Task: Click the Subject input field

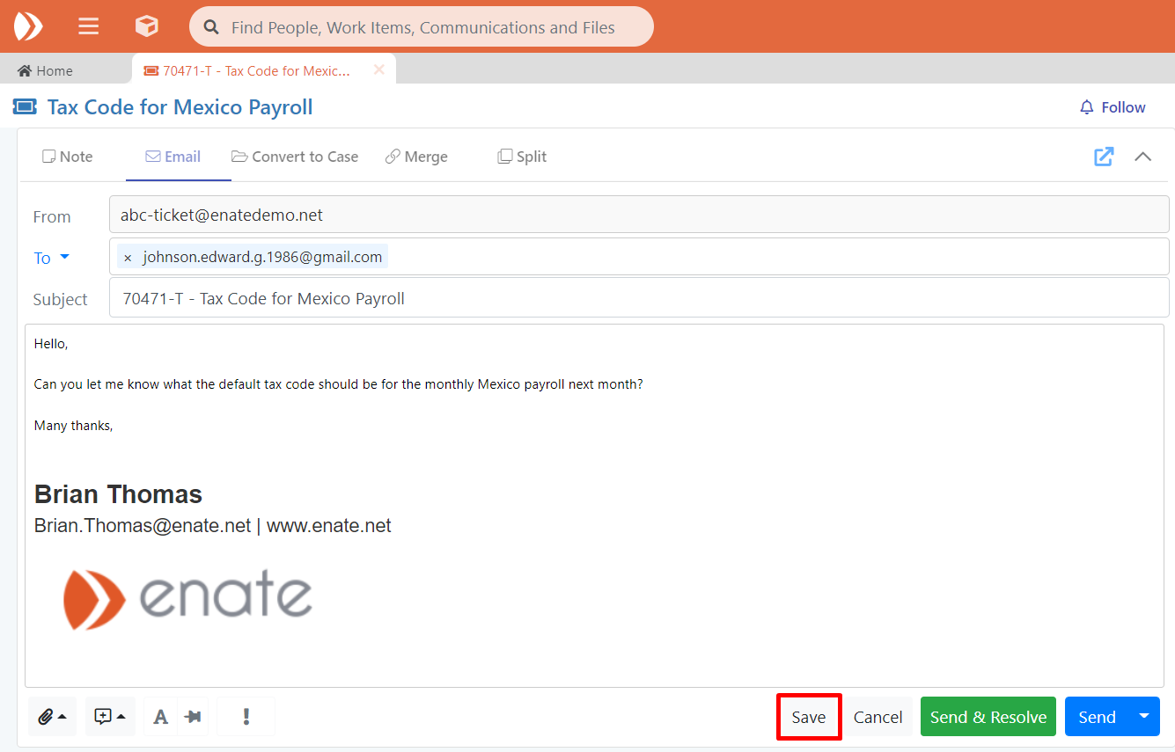Action: click(638, 298)
